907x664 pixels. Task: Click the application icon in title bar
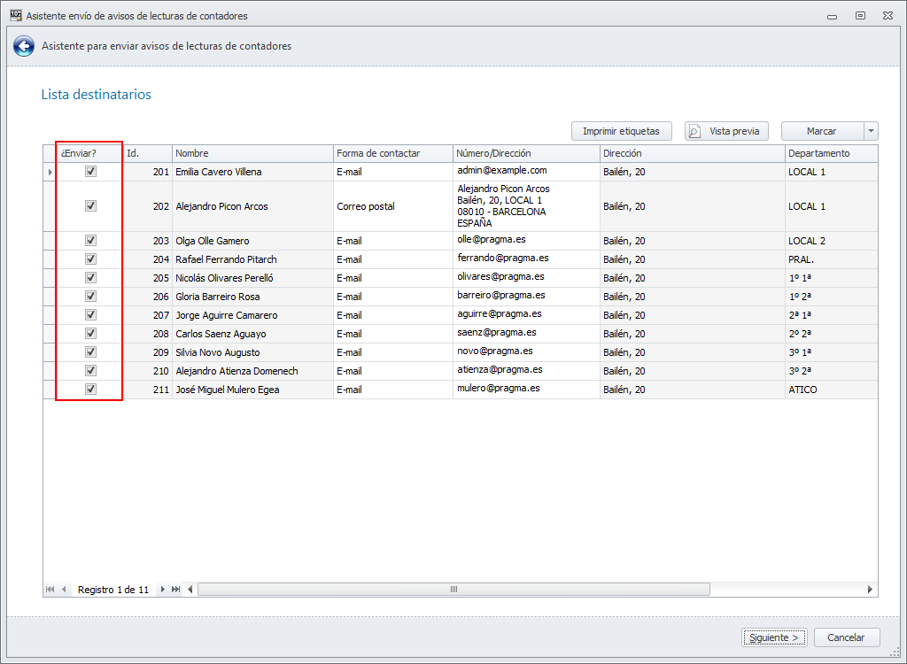tap(16, 16)
